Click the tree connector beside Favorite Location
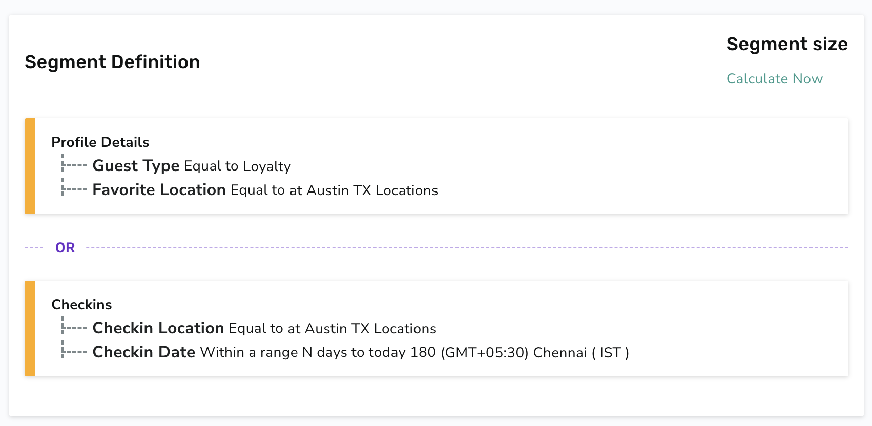Screen dimensions: 872x426 [74, 187]
